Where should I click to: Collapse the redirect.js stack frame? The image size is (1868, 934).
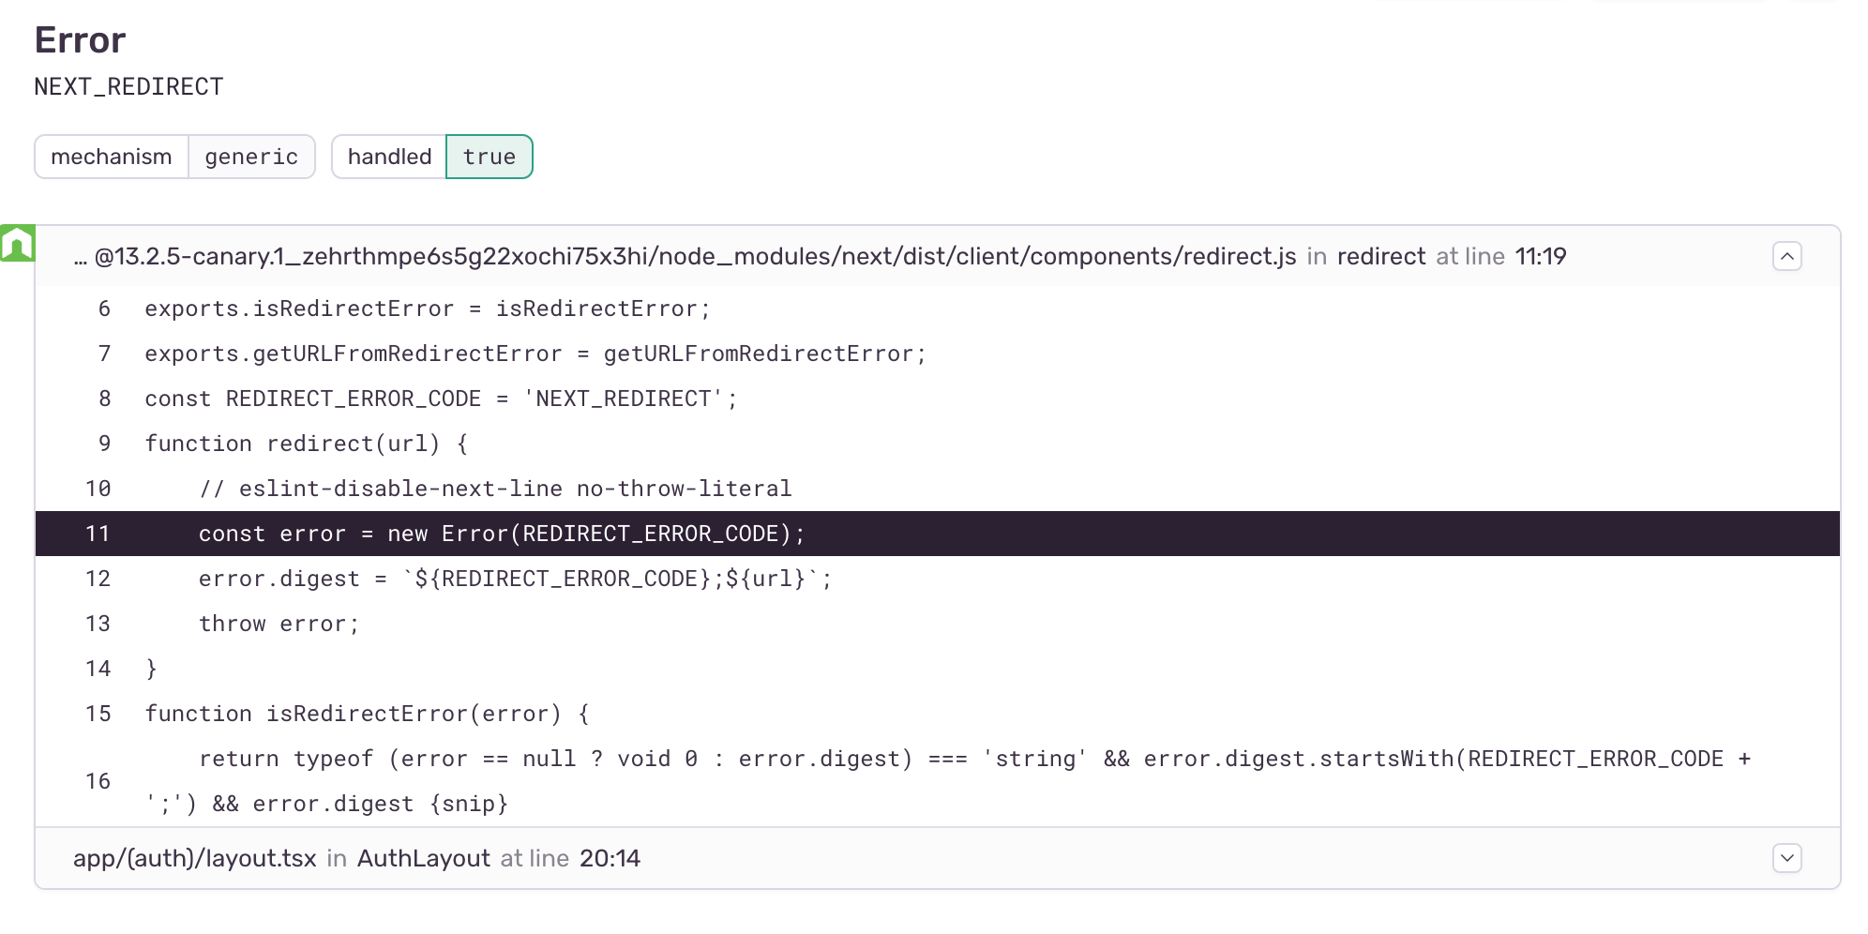point(1786,256)
